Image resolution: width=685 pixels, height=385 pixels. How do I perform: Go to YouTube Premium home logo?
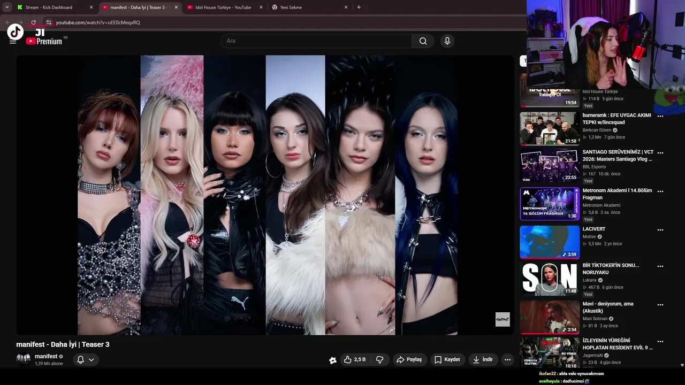44,41
